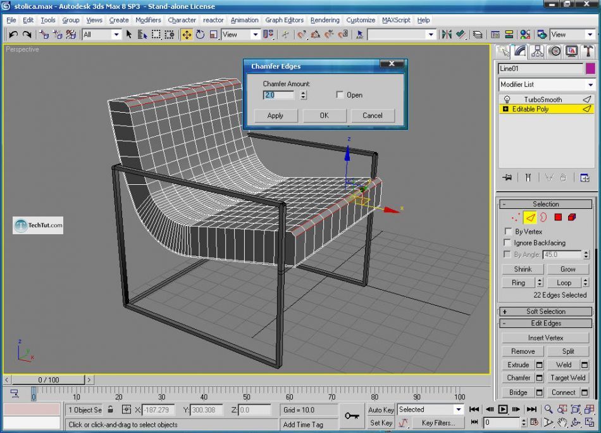Expand the Editable Poly stack entry
Viewport: 601px width, 433px height.
505,110
